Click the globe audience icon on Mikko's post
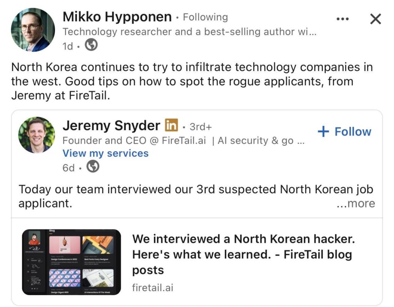This screenshot has width=394, height=307. click(91, 45)
